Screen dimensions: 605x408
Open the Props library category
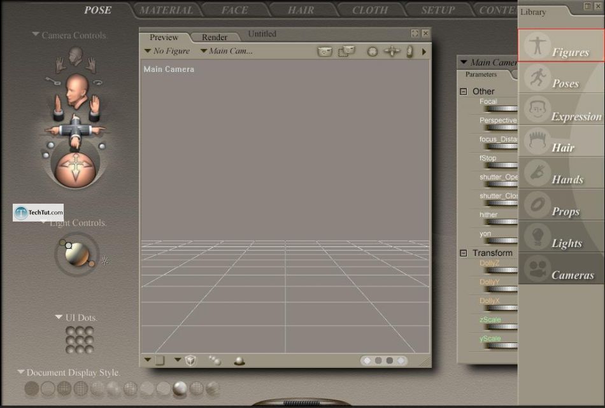(x=560, y=205)
